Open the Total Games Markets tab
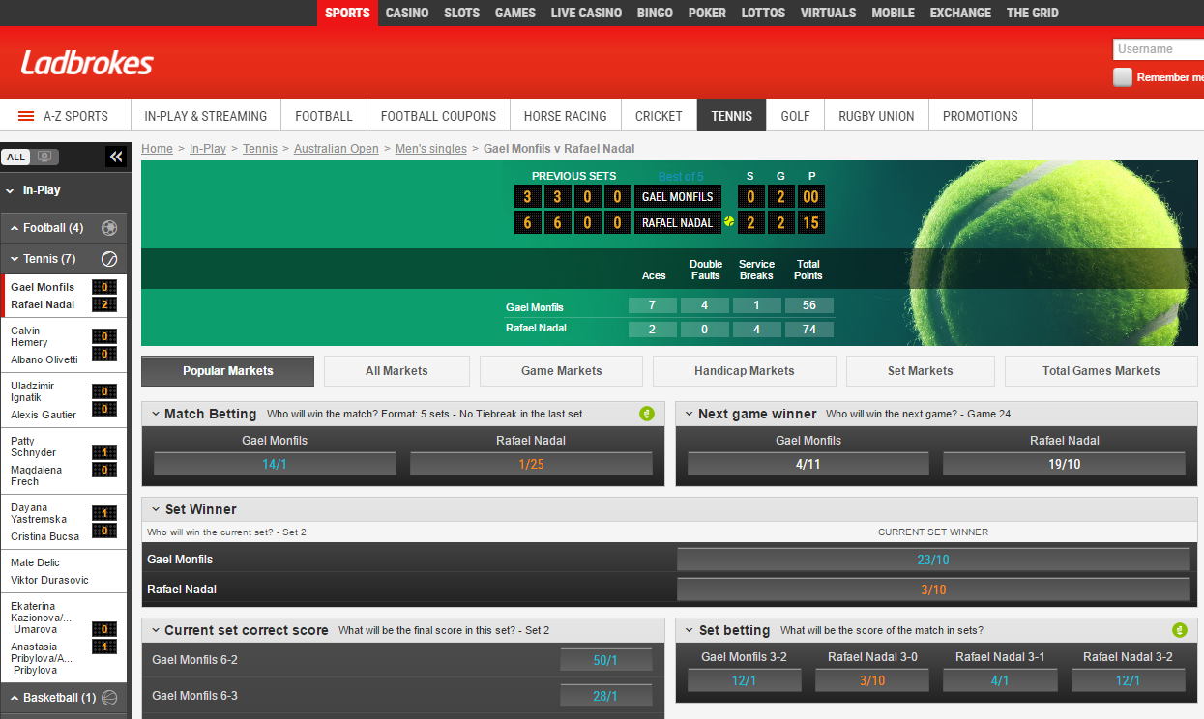This screenshot has height=719, width=1204. pyautogui.click(x=1101, y=371)
